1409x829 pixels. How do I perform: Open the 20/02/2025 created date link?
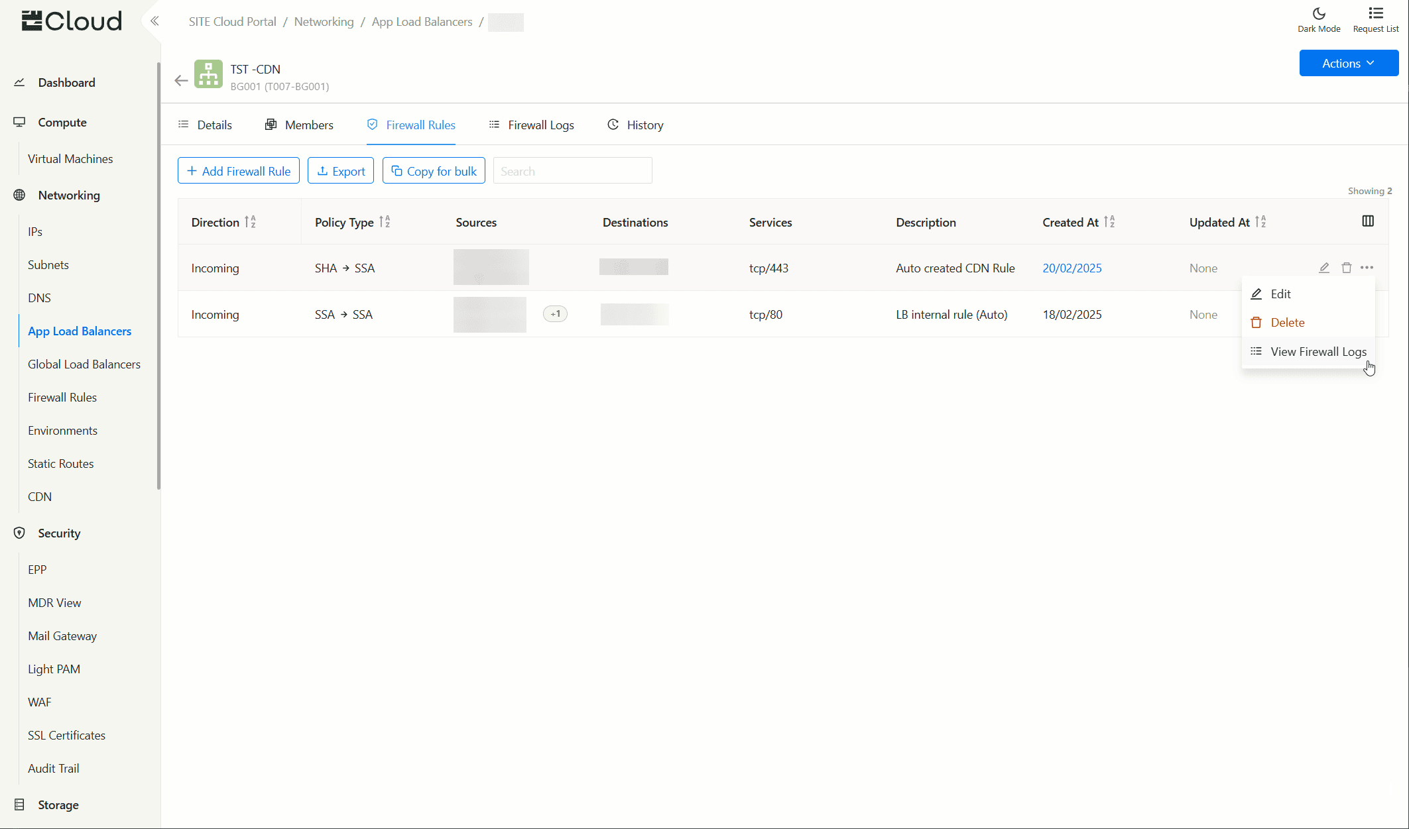1072,268
